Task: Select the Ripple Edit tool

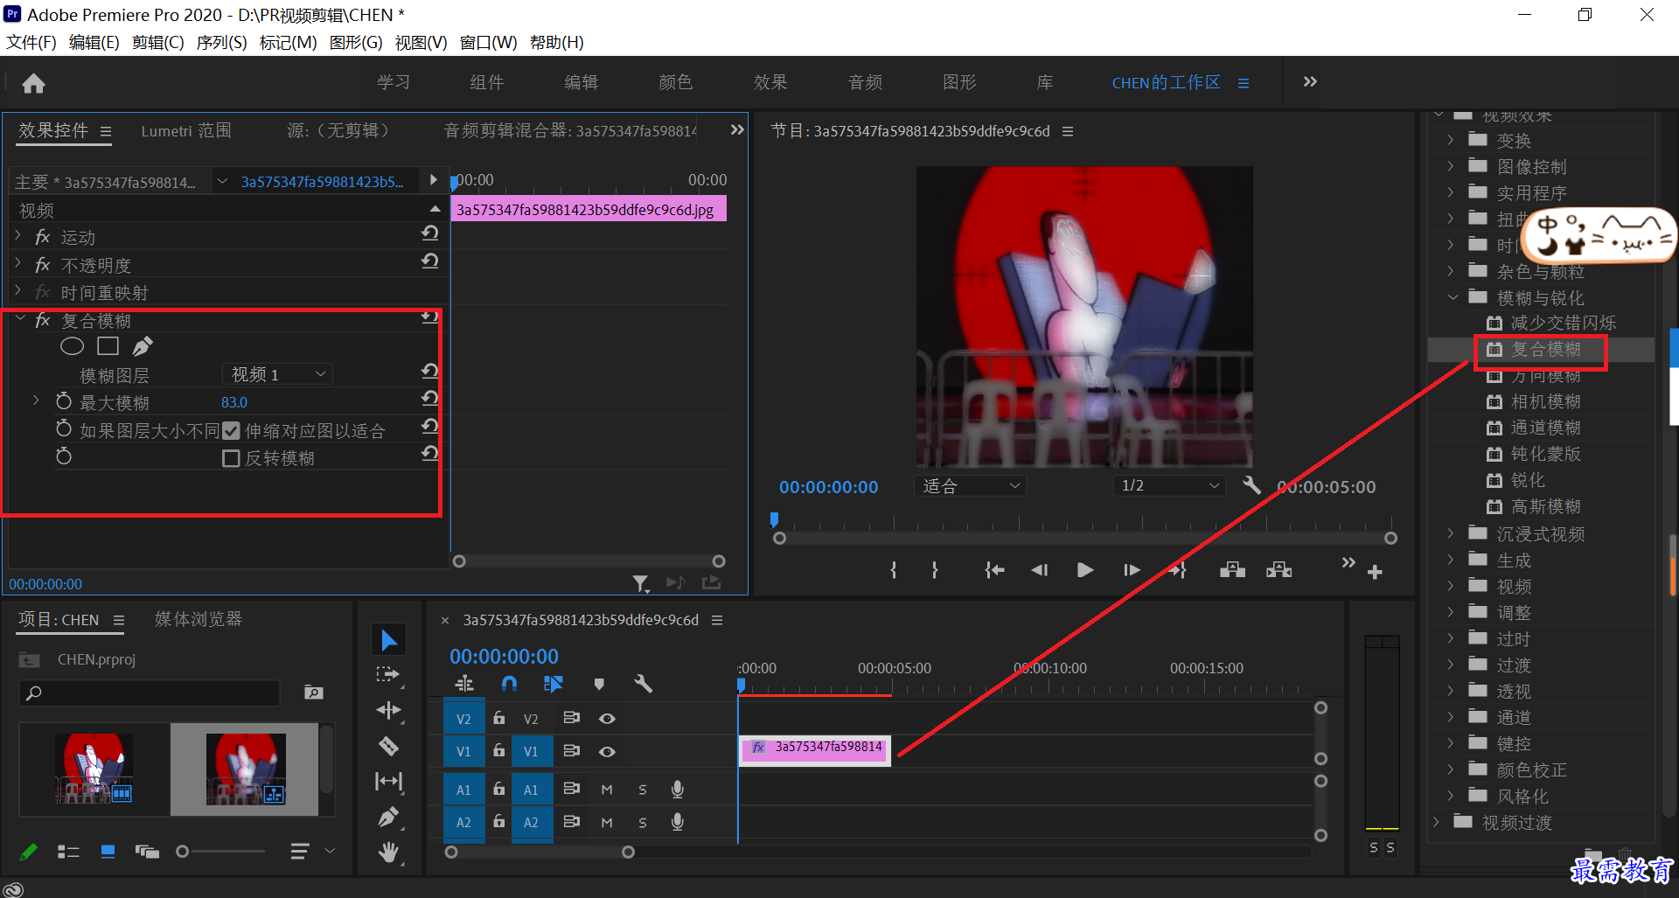Action: tap(388, 710)
